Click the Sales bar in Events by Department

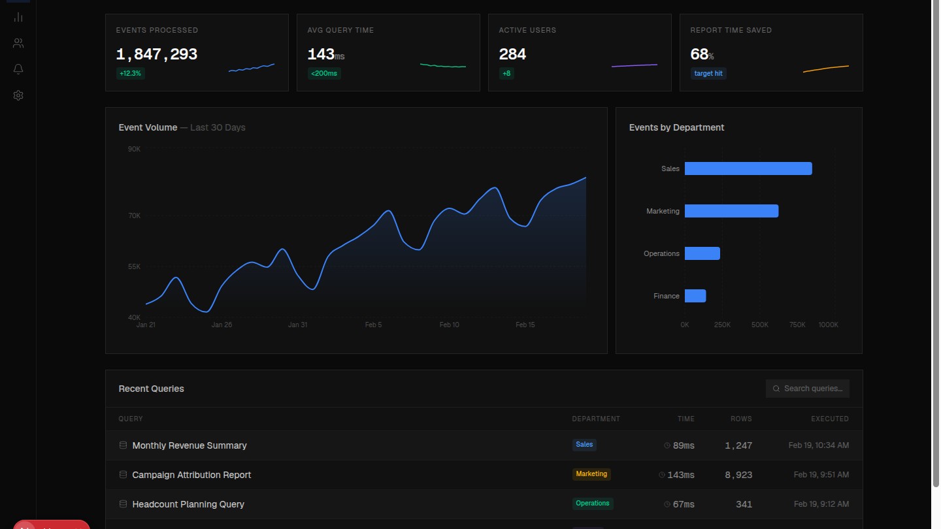pyautogui.click(x=748, y=168)
